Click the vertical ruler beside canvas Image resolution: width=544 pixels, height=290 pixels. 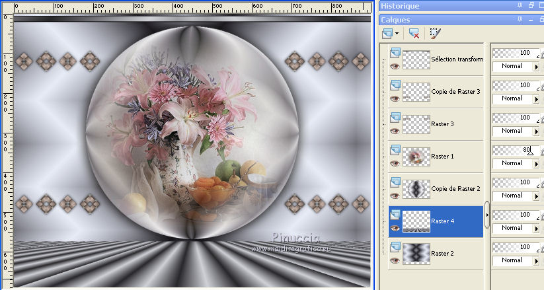coord(7,151)
